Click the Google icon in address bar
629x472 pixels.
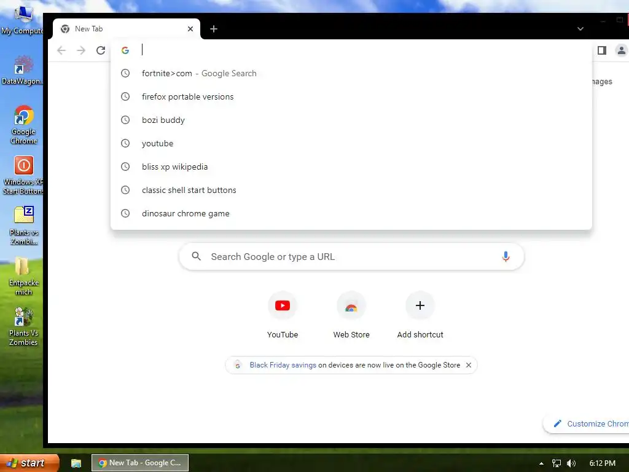point(125,50)
